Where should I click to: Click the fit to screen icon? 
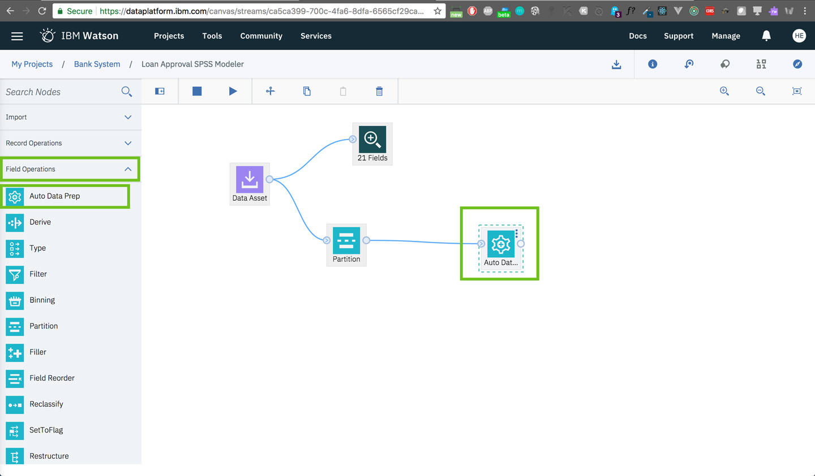click(796, 91)
